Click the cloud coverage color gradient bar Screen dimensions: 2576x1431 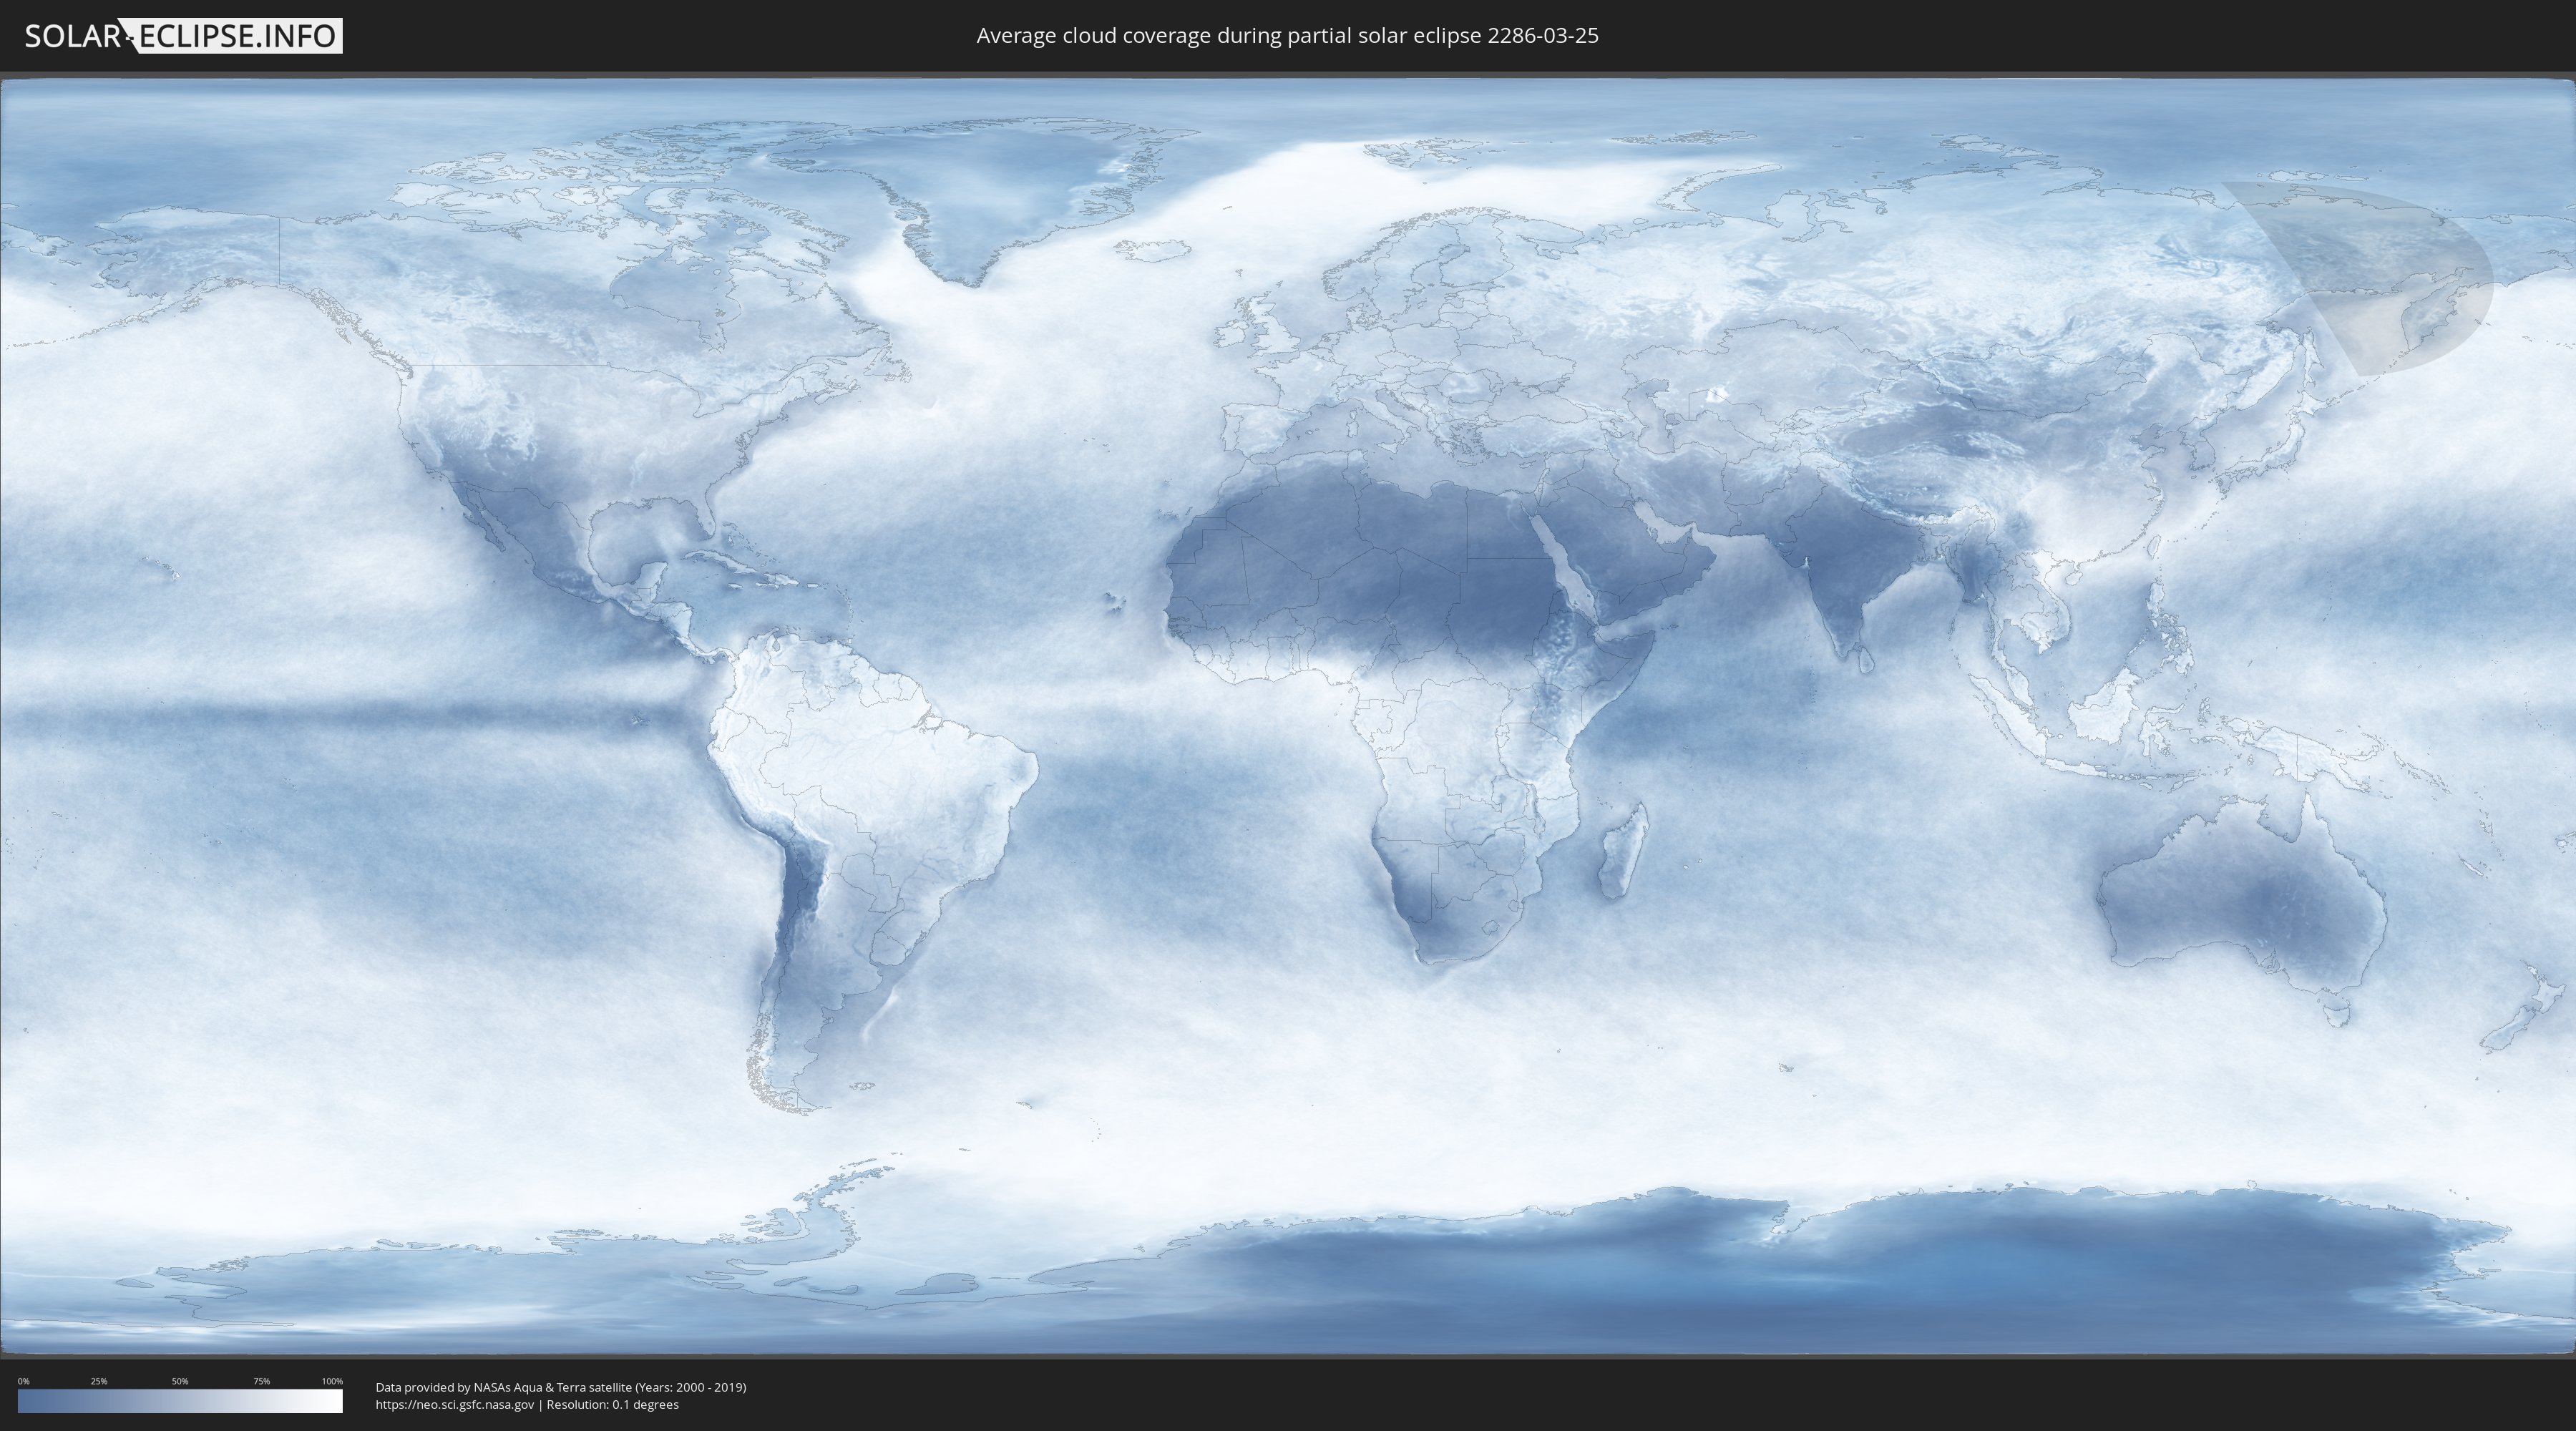180,1401
